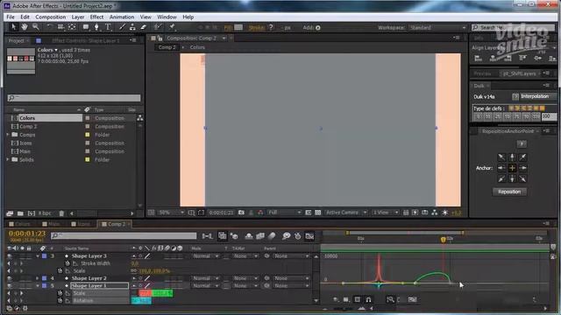This screenshot has width=561, height=315.
Task: Take a snapshot with camera icon
Action: tap(242, 213)
